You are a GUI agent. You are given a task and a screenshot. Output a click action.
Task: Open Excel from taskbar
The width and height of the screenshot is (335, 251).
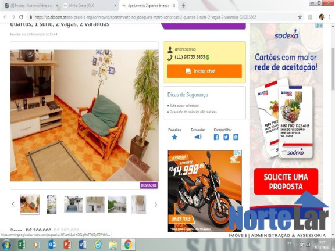22,245
